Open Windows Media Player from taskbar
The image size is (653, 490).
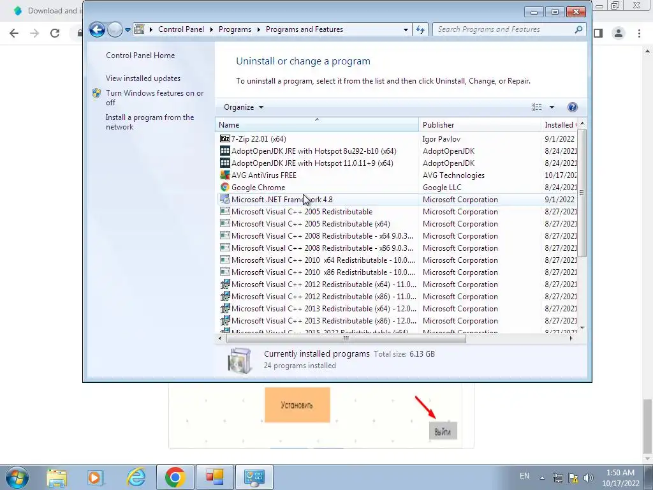tap(95, 478)
